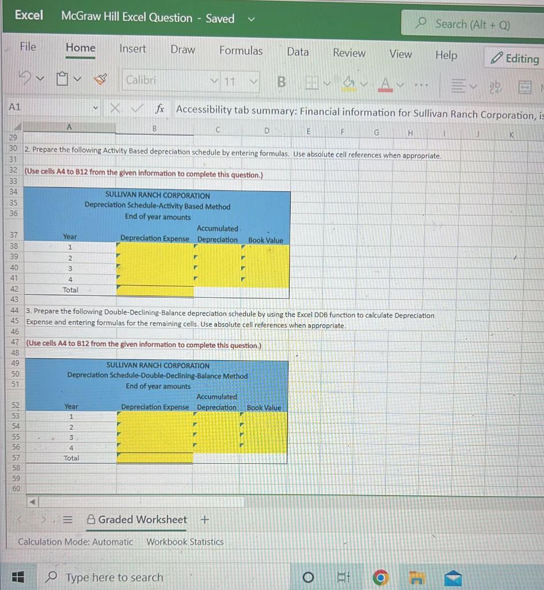
Task: Open File Explorer from taskbar
Action: pos(417,577)
